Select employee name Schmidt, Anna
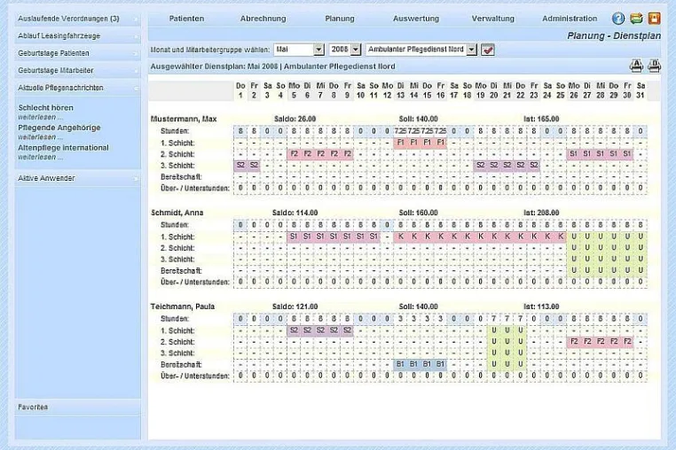This screenshot has width=676, height=450. 177,213
